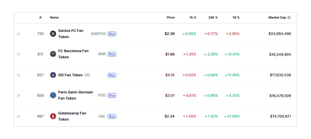Toggle the watchlist star for Galatasaray
Screen dimensions: 311x139
point(19,116)
